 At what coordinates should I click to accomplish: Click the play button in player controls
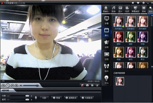pos(8,85)
